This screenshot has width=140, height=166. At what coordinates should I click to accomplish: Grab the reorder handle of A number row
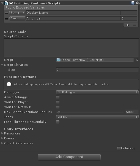click(6, 19)
